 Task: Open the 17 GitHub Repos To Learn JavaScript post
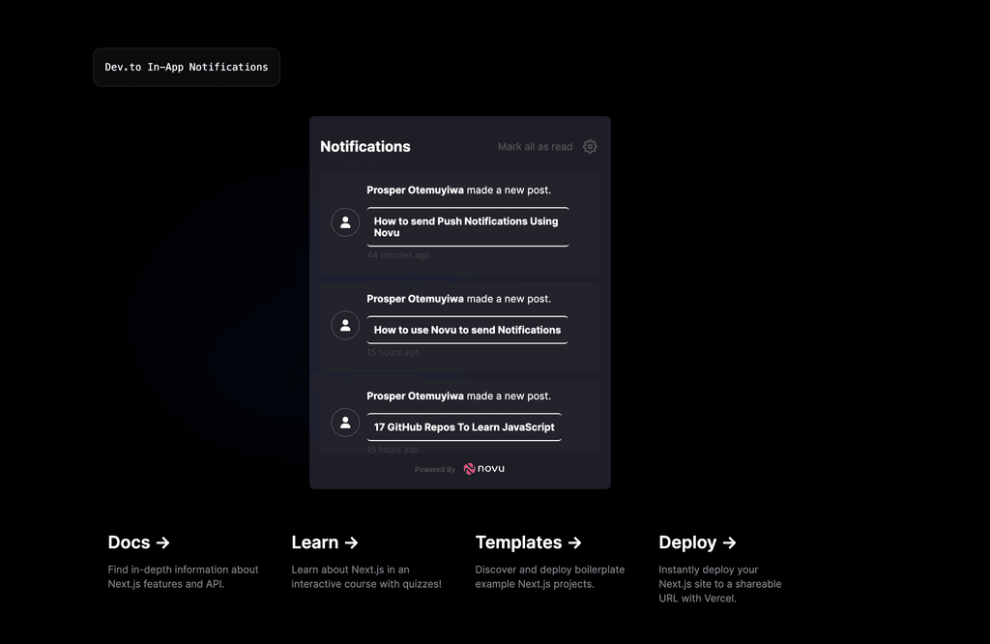463,426
